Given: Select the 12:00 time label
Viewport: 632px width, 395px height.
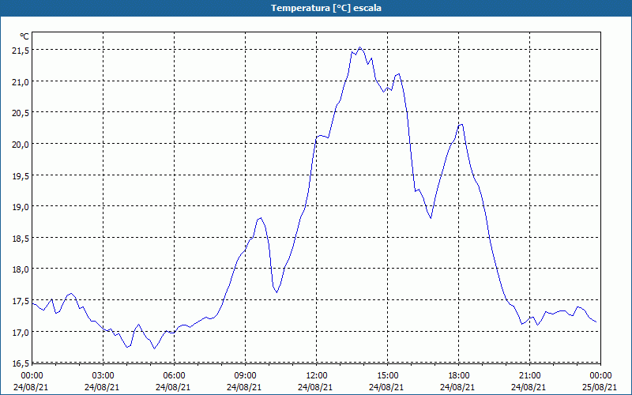Looking at the screenshot, I should pyautogui.click(x=317, y=376).
